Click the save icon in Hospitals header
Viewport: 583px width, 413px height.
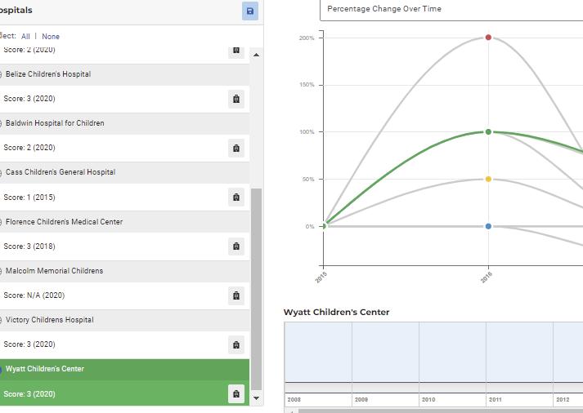pos(250,11)
